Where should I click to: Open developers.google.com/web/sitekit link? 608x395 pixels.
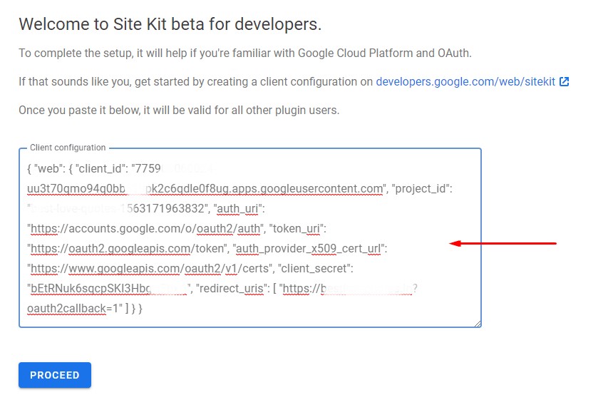tap(465, 82)
